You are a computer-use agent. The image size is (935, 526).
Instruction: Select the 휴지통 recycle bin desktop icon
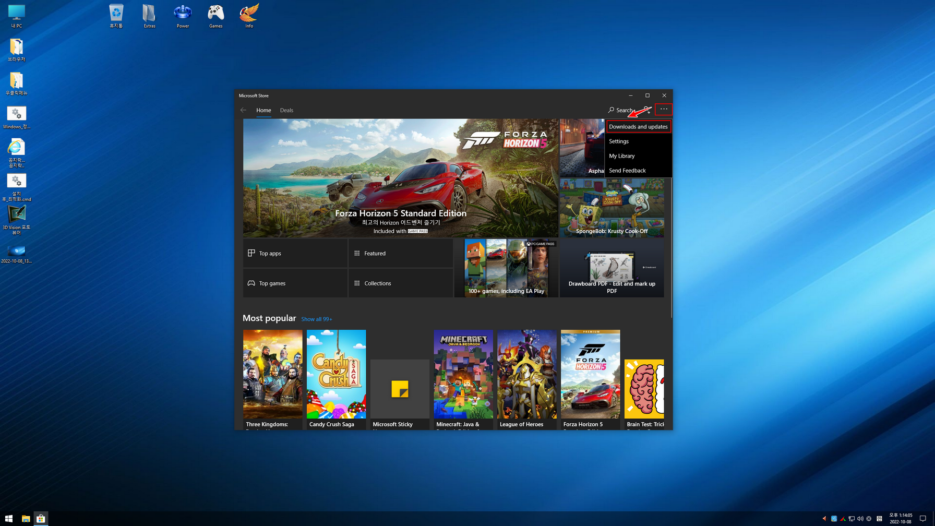tap(116, 16)
